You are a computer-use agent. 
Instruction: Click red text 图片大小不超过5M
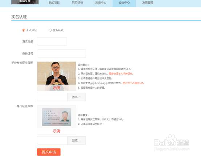coord(134,83)
